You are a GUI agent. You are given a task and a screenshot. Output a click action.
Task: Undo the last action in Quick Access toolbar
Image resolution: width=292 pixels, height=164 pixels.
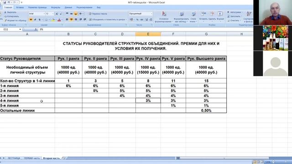pyautogui.click(x=9, y=2)
